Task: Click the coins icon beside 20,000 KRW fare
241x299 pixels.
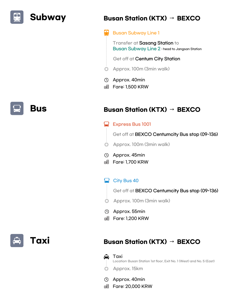Action: tap(106, 287)
